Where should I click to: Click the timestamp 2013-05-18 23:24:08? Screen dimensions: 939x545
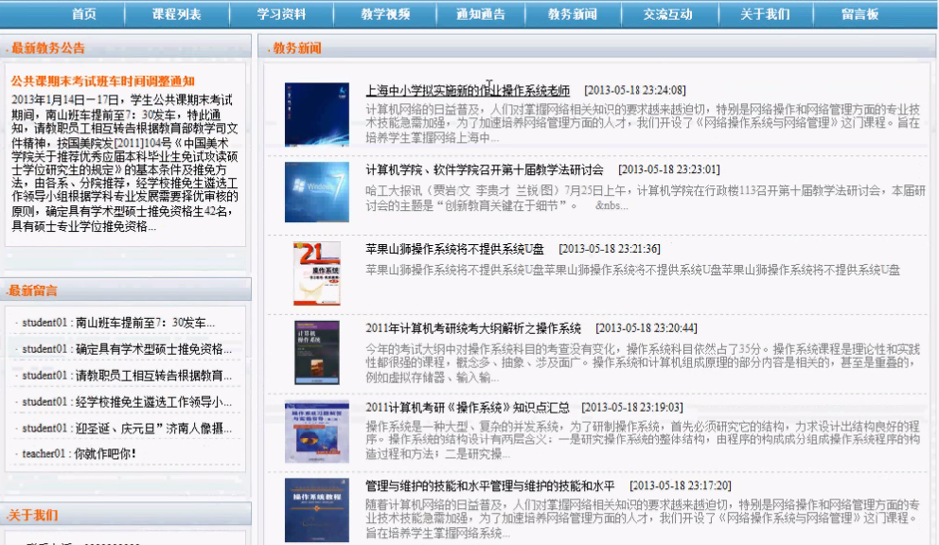pyautogui.click(x=635, y=91)
